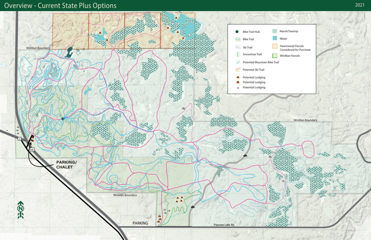
Task: Select the Bike Trail legend symbol
Action: 238,40
